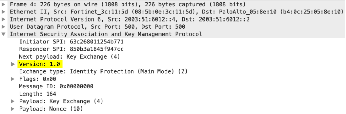Click the Next payload: Key Exchange line
Viewport: 346px width, 114px height.
[69, 56]
